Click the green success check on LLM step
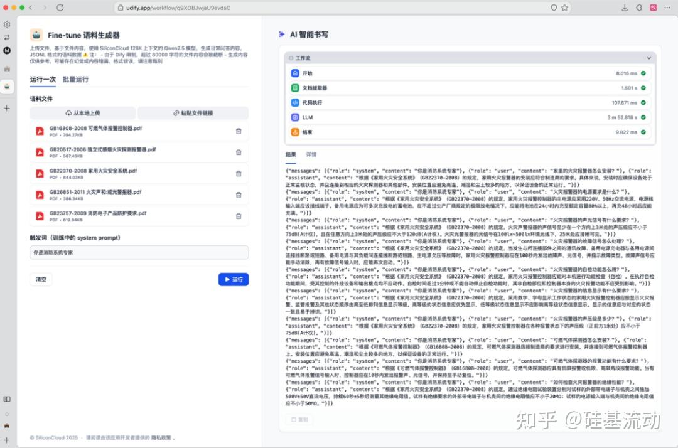678x448 pixels. coord(644,117)
